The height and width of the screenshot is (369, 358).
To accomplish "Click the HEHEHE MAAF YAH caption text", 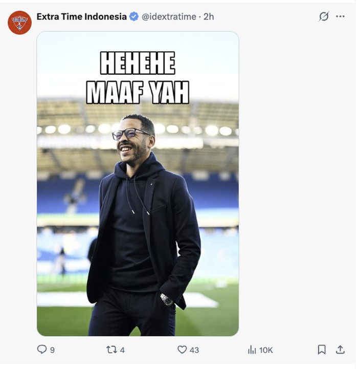I will tap(138, 78).
